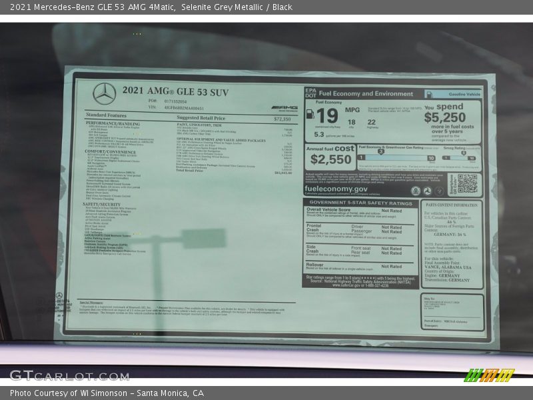Open the fueleconomy.gov link
The image size is (533, 400).
tap(336, 189)
